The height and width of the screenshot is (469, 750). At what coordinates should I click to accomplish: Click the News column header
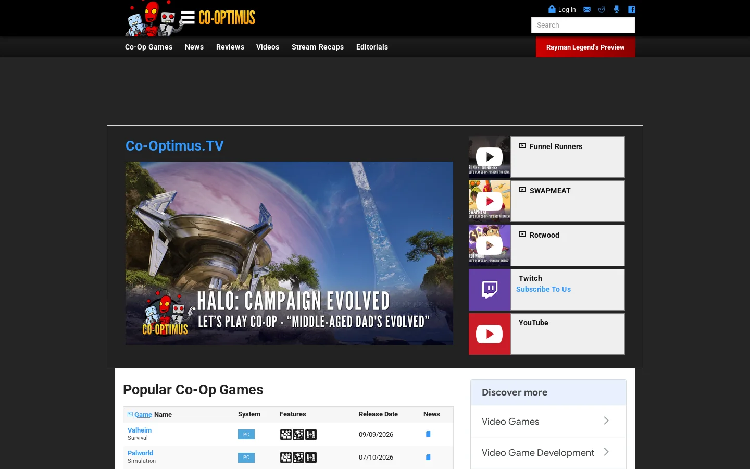(431, 414)
